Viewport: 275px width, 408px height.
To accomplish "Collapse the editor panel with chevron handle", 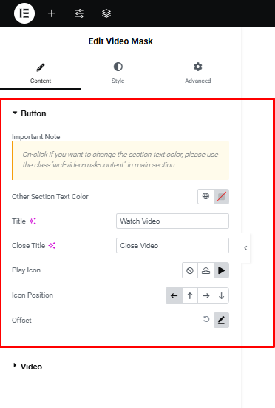I will (x=245, y=248).
